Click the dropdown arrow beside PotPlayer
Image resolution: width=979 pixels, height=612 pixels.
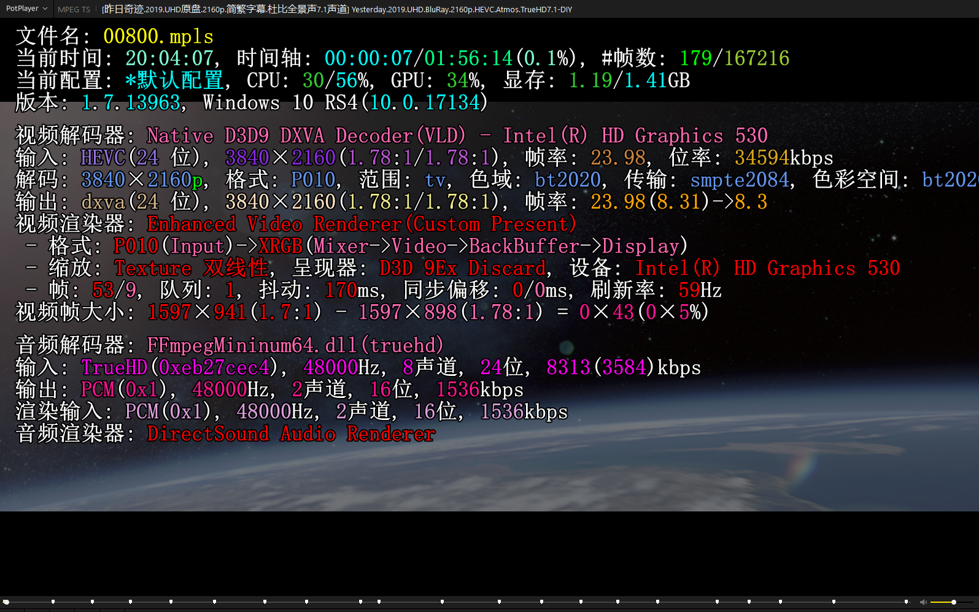click(x=45, y=9)
